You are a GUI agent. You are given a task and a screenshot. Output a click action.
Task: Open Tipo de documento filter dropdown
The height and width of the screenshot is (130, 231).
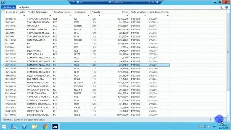pyautogui.click(x=71, y=16)
